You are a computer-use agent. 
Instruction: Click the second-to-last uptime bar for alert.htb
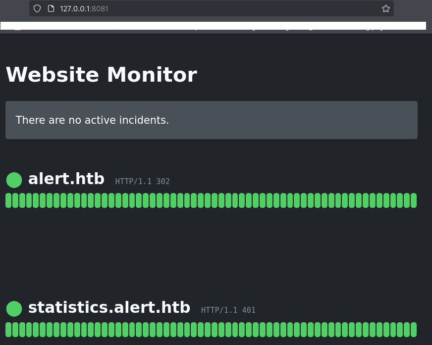(x=406, y=200)
